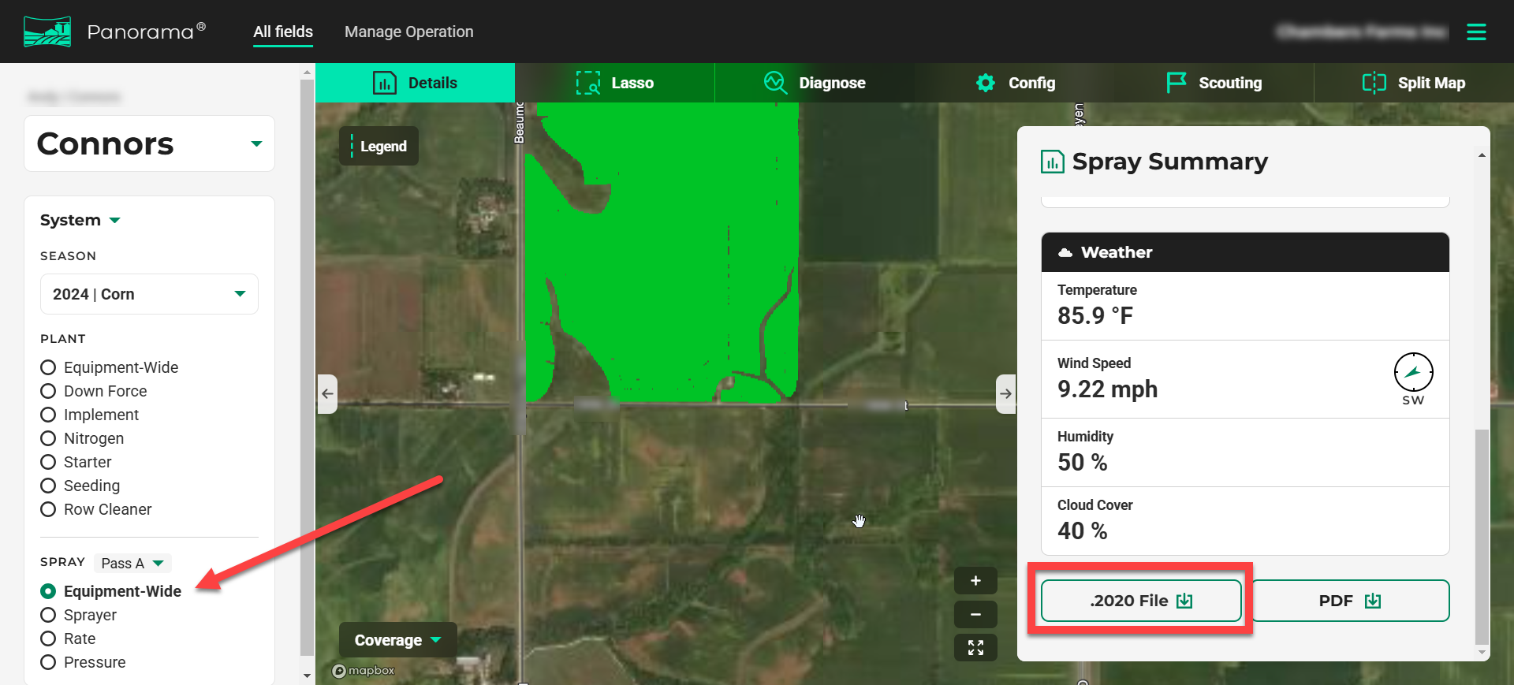Open the map Legend
The height and width of the screenshot is (685, 1514).
coord(379,147)
